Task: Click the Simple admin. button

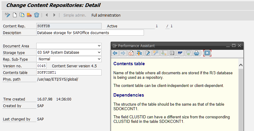Action: (x=75, y=15)
